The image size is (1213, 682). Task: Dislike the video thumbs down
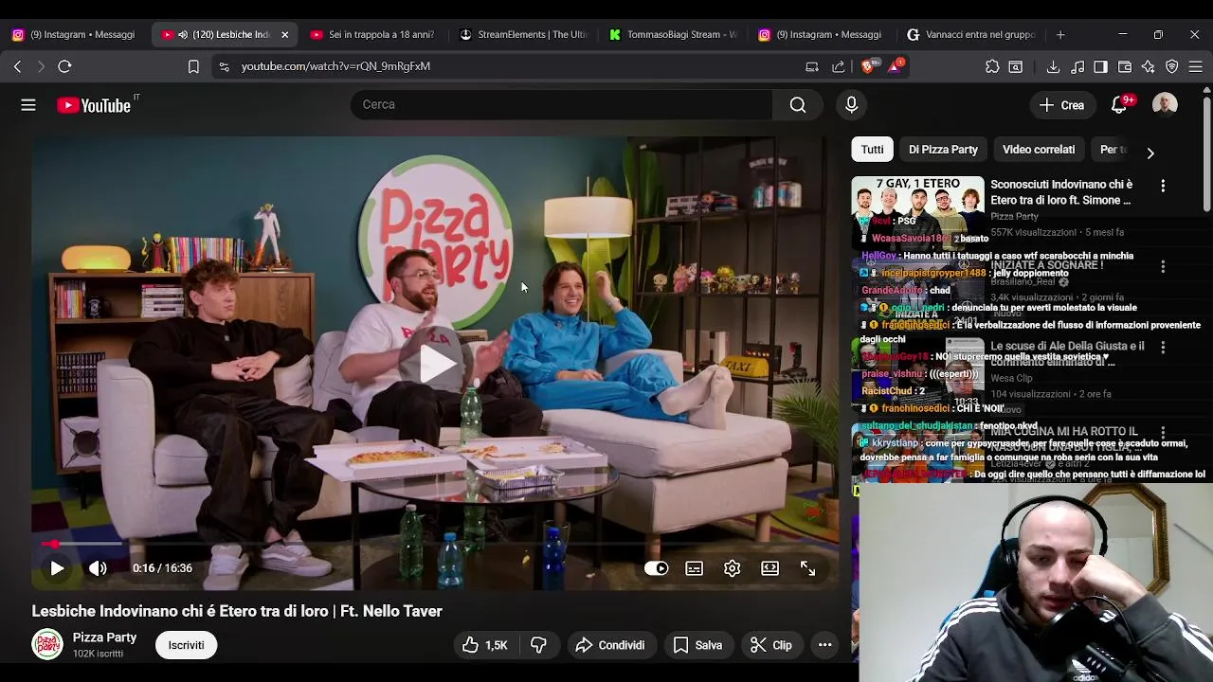point(539,645)
